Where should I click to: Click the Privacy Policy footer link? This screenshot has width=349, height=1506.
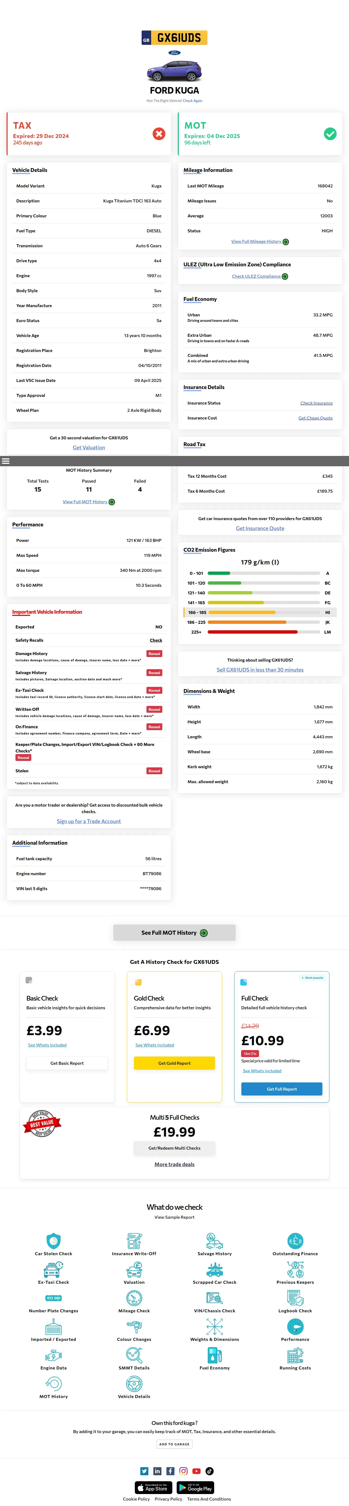[168, 1499]
